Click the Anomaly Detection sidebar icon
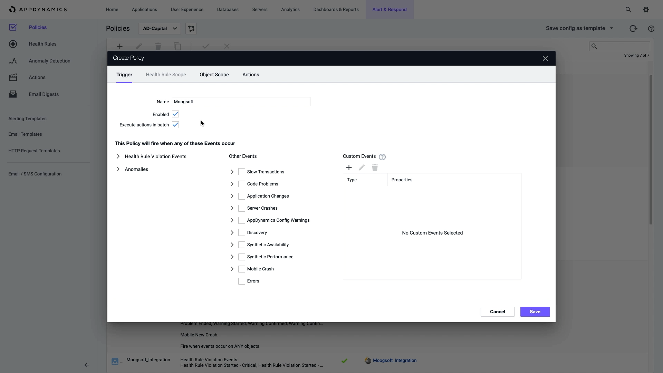 (13, 61)
